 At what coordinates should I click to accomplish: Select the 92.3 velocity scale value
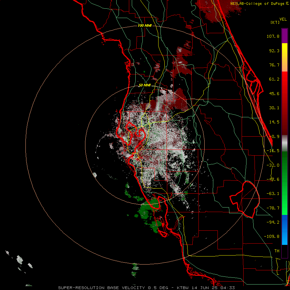(274, 51)
